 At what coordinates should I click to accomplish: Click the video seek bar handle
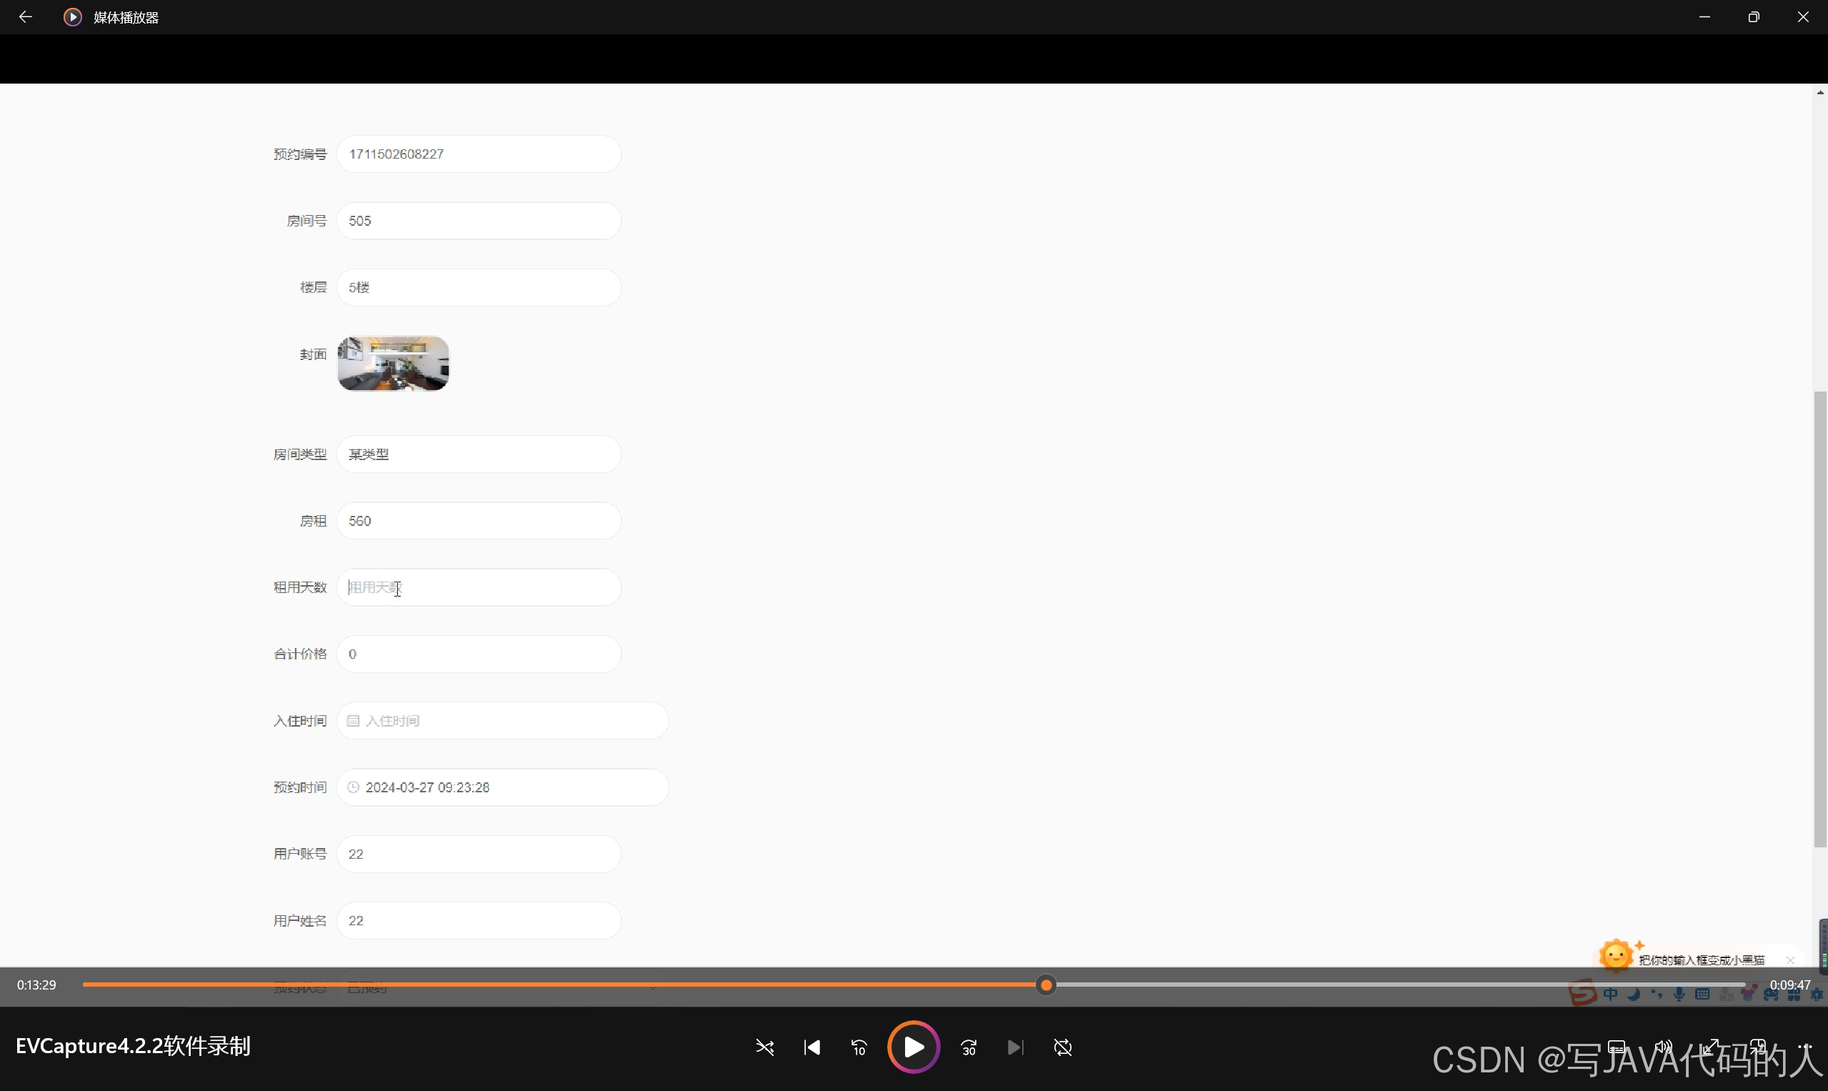tap(1046, 985)
